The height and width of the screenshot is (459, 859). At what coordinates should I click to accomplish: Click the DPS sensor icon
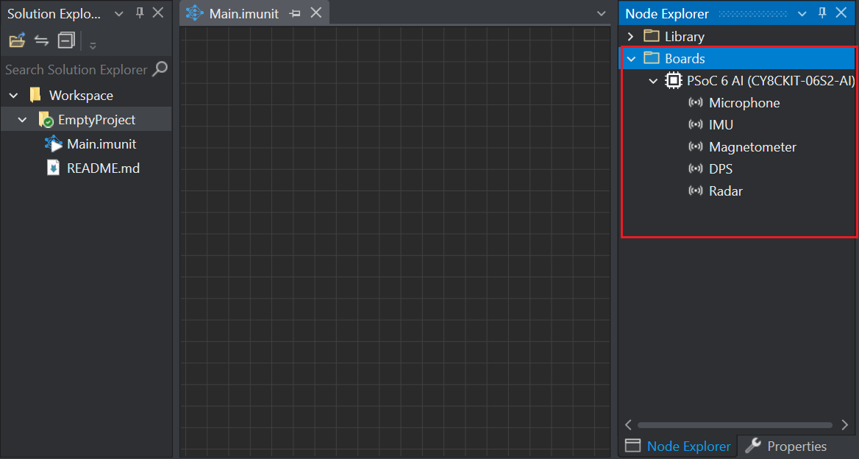pos(696,168)
